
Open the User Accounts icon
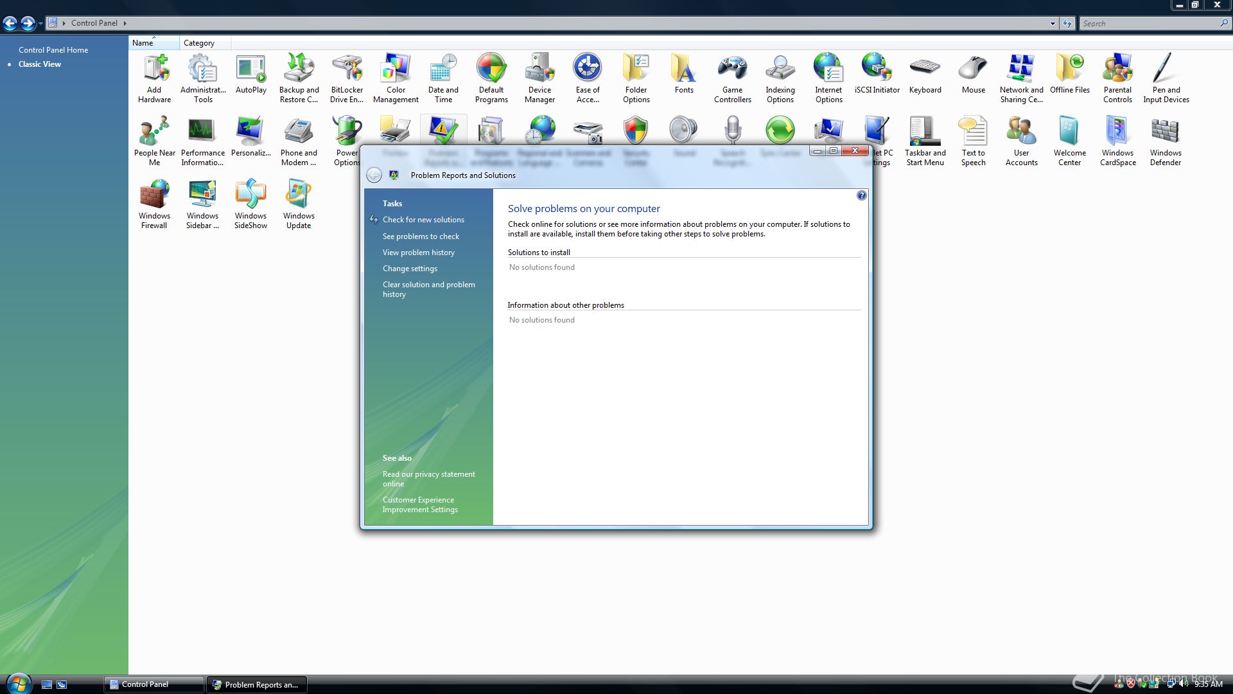click(x=1021, y=141)
